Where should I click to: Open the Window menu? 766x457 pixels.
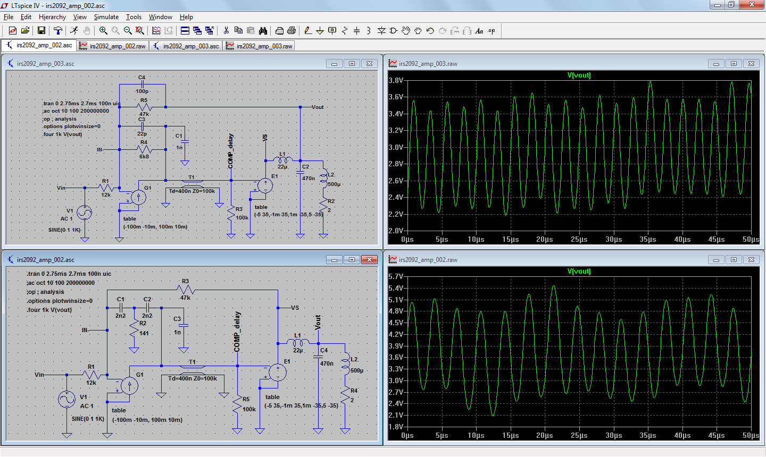coord(160,17)
